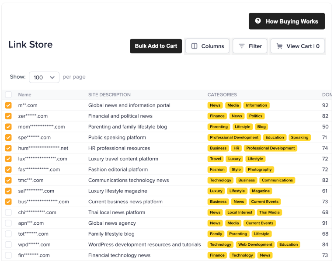
Task: Click the shopping cart icon
Action: coord(279,46)
